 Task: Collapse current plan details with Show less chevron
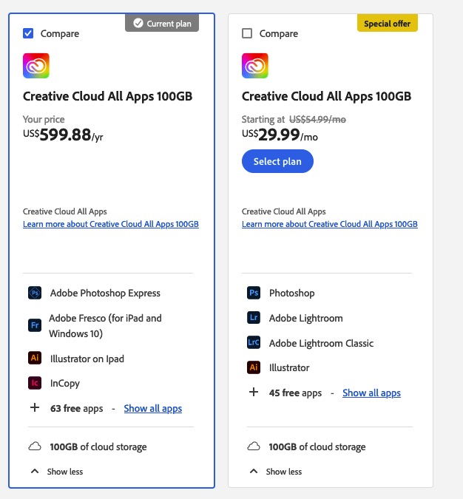point(35,472)
